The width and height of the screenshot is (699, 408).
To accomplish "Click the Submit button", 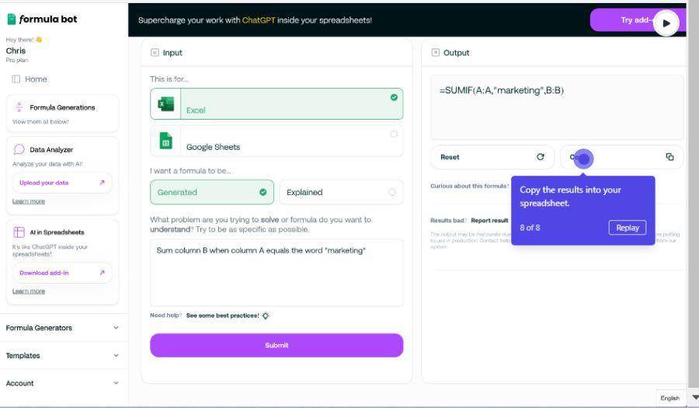I will pos(276,345).
